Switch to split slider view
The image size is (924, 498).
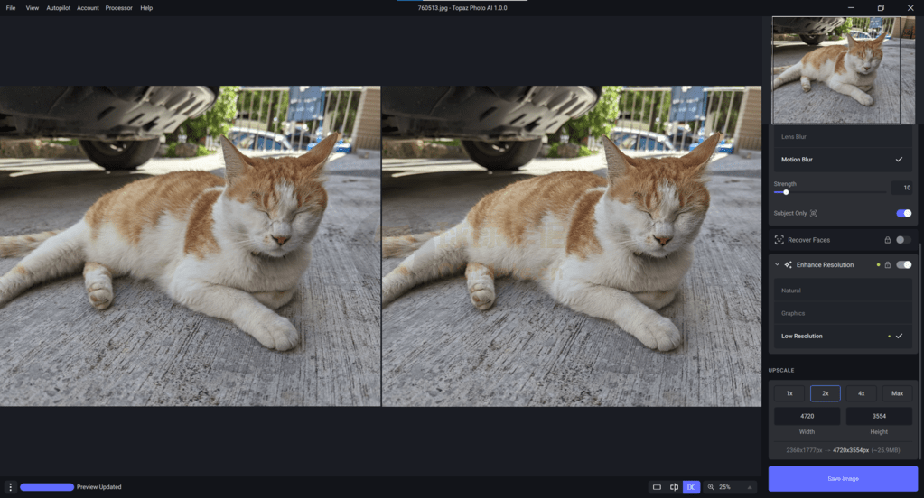coord(674,487)
